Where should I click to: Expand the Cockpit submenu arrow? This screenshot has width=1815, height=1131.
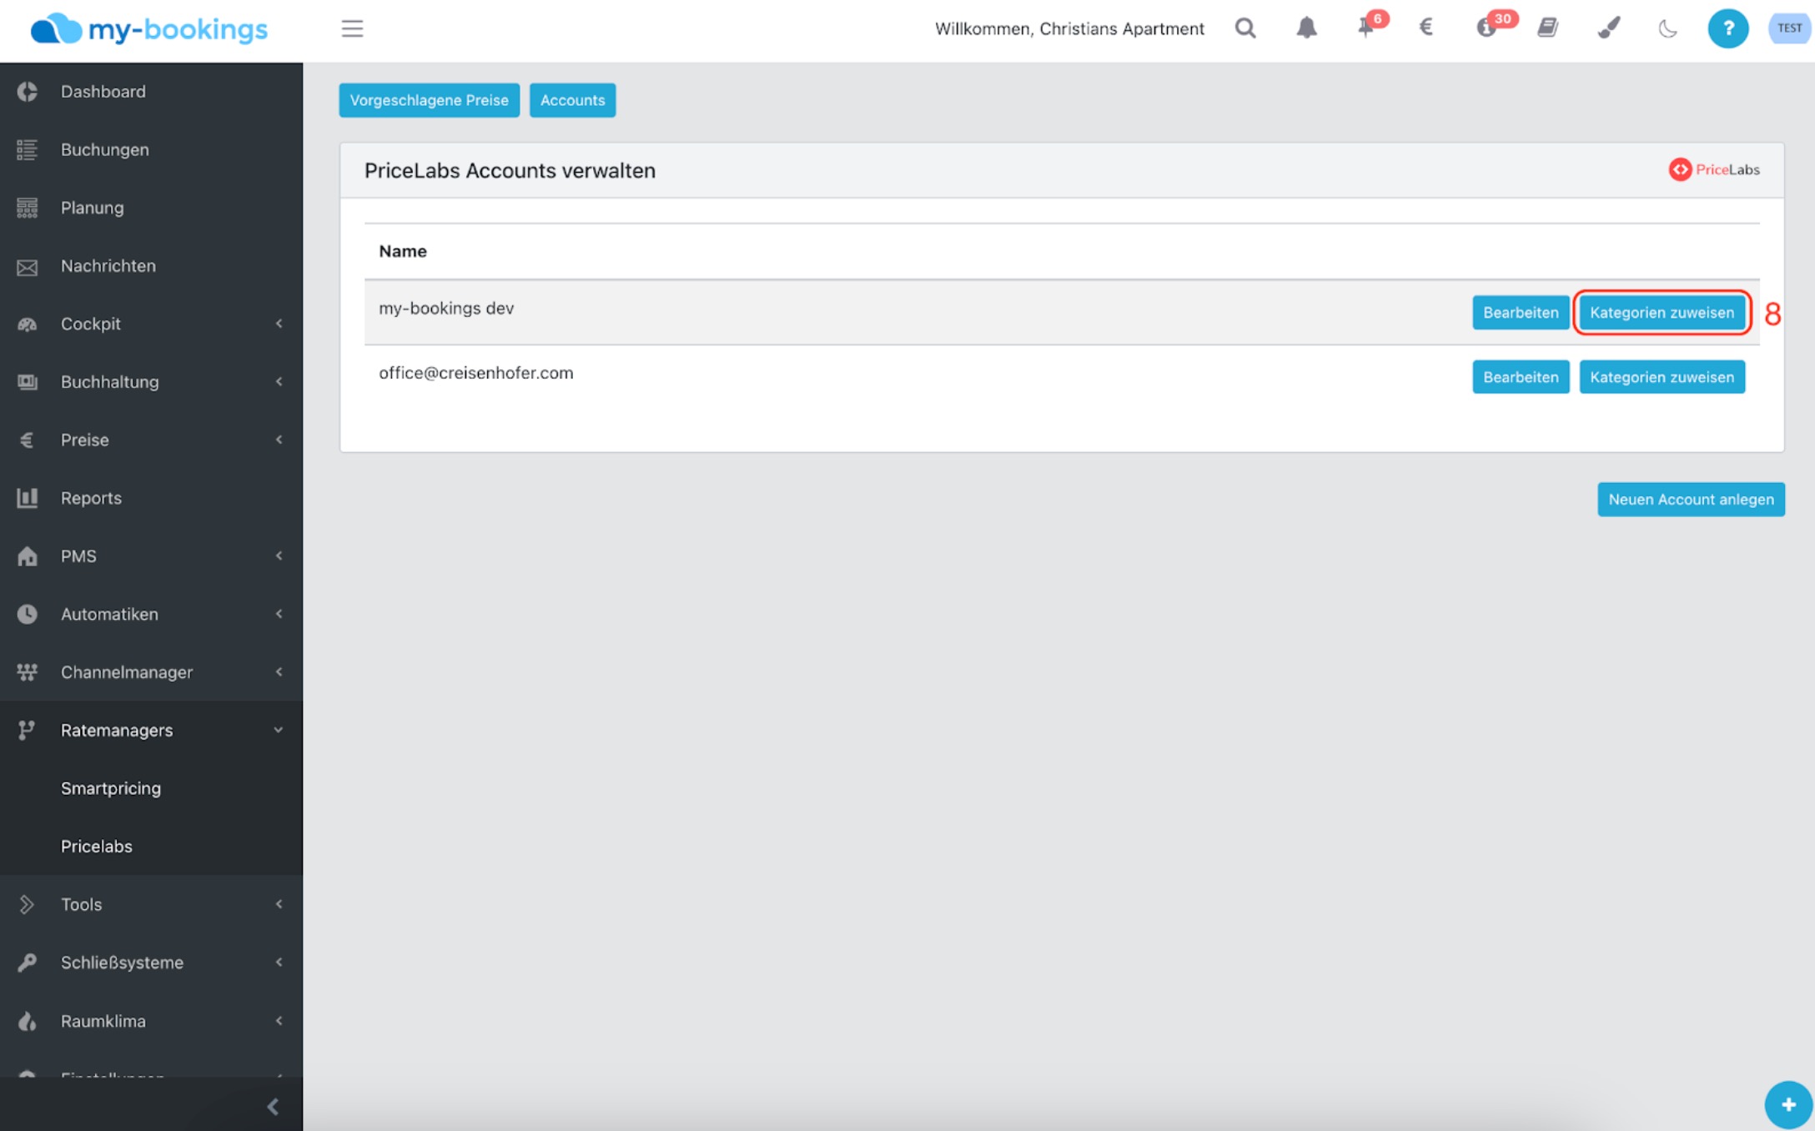279,324
